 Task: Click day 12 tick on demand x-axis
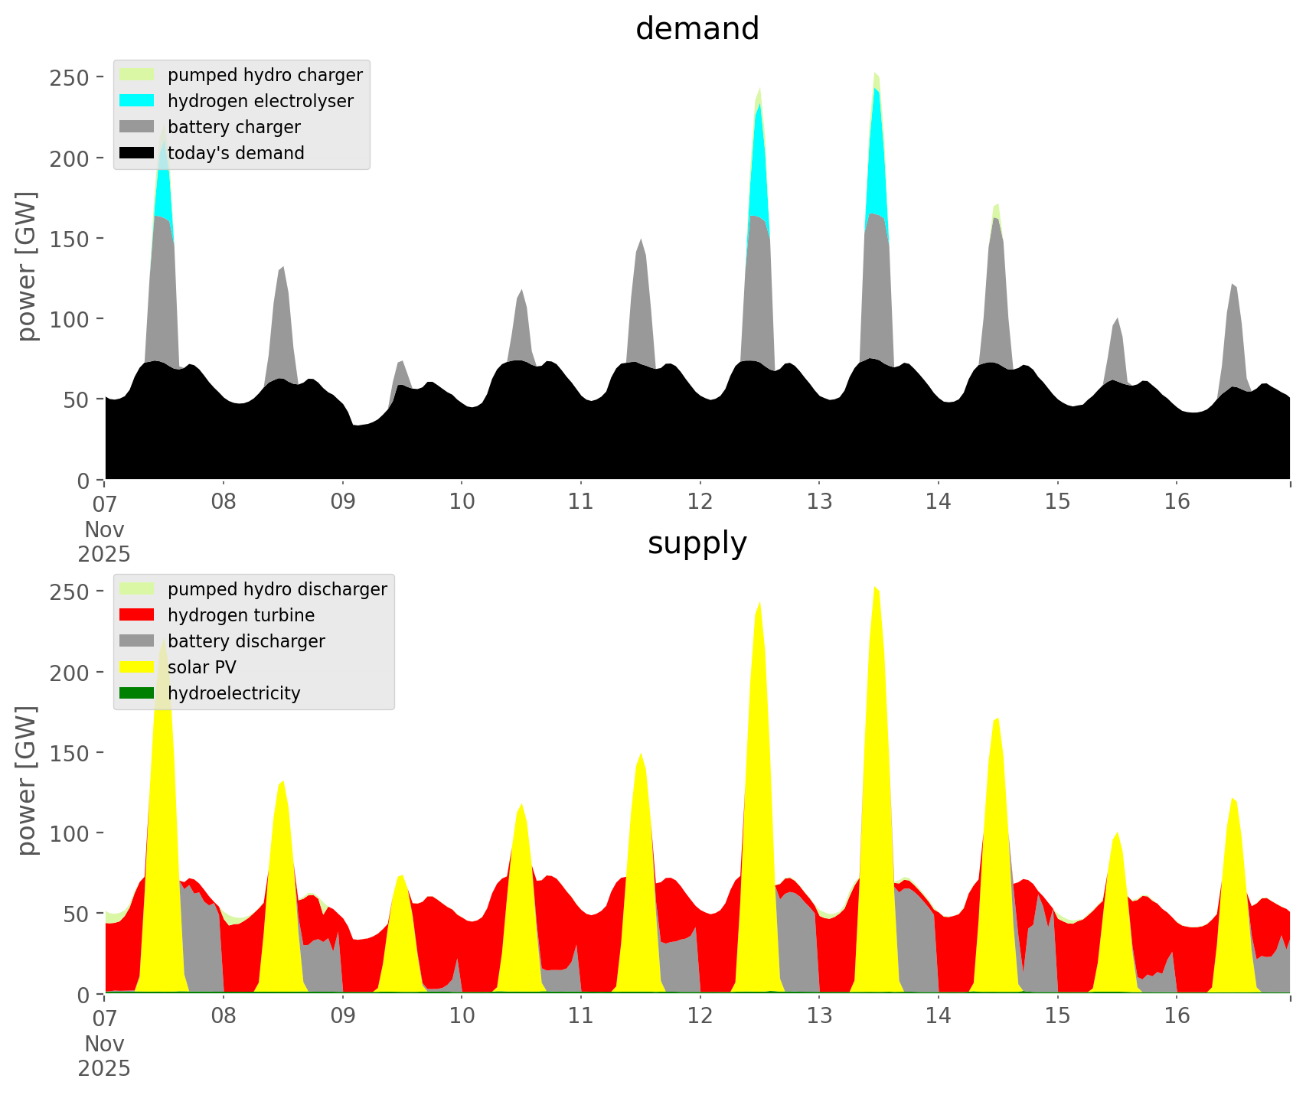pos(700,502)
